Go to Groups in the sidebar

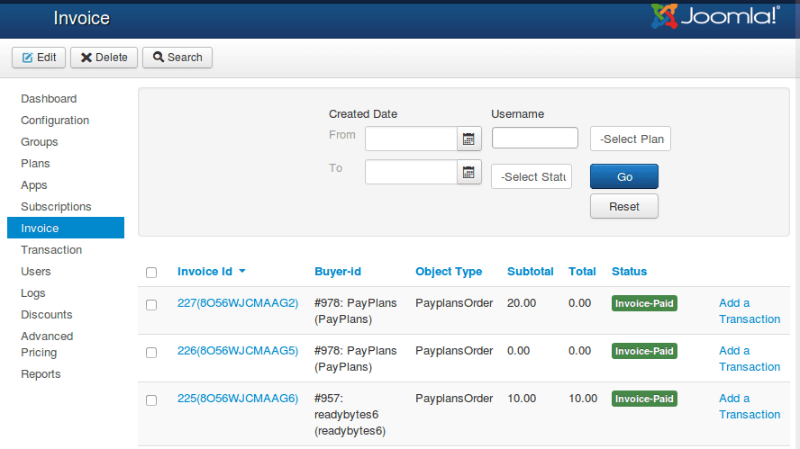point(40,141)
